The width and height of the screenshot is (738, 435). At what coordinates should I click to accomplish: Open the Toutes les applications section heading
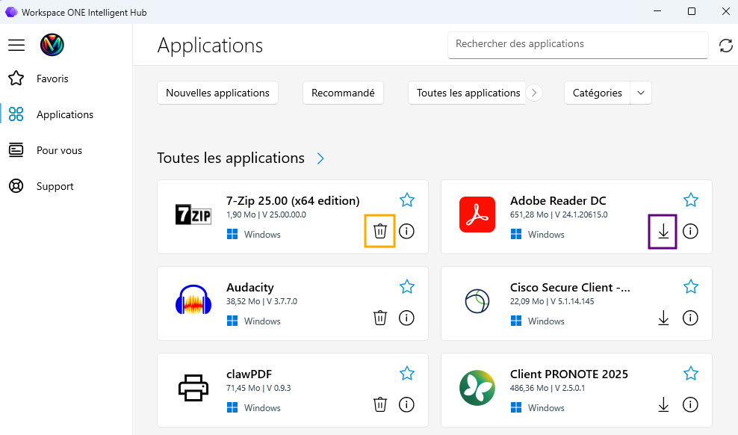coord(231,158)
